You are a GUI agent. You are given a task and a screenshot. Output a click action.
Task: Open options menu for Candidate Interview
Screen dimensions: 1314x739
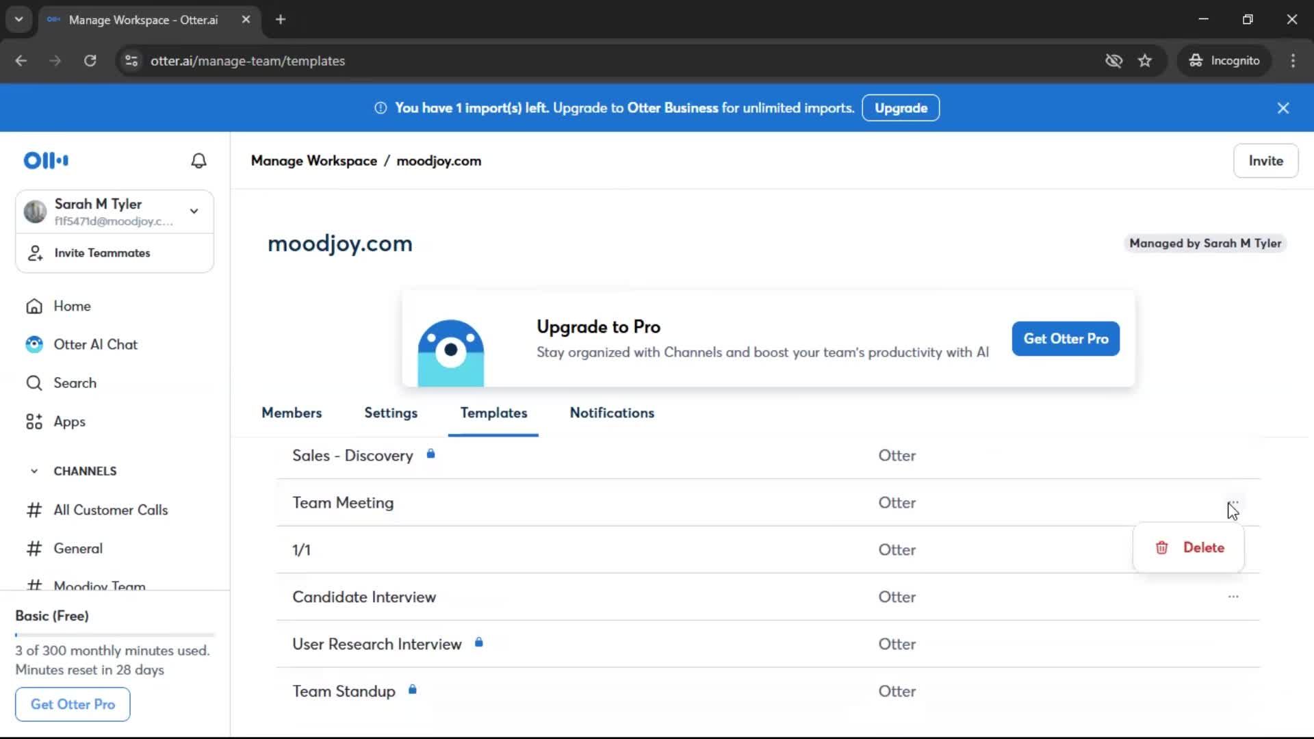[x=1233, y=597]
